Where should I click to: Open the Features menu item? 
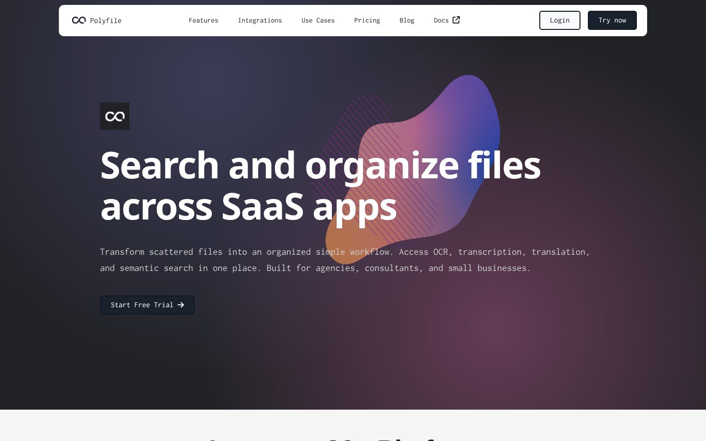(x=203, y=21)
